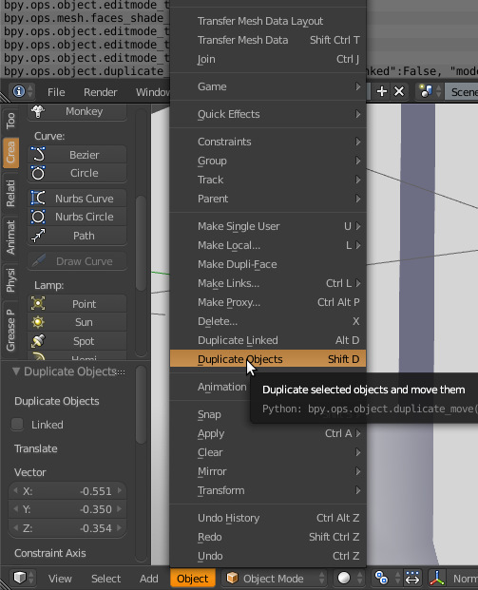Image resolution: width=478 pixels, height=590 pixels.
Task: Add a Sun lamp
Action: tap(77, 322)
